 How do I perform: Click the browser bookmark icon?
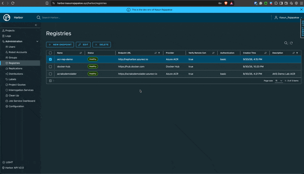point(47,3)
